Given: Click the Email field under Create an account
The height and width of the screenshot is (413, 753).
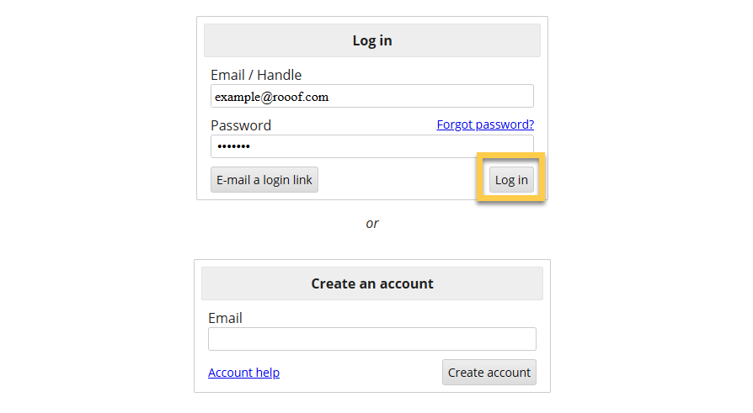Looking at the screenshot, I should [371, 339].
